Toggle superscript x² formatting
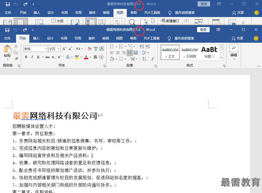262x193 pixels. [x=59, y=57]
